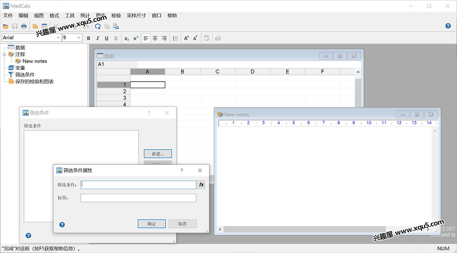Image resolution: width=457 pixels, height=253 pixels.
Task: Click the grayed notes-edit icon in format bar
Action: click(x=206, y=38)
